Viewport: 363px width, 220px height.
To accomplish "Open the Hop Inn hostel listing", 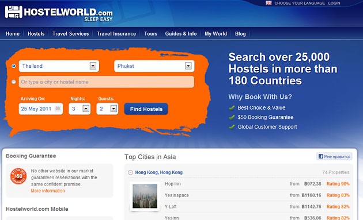I will tap(173, 184).
